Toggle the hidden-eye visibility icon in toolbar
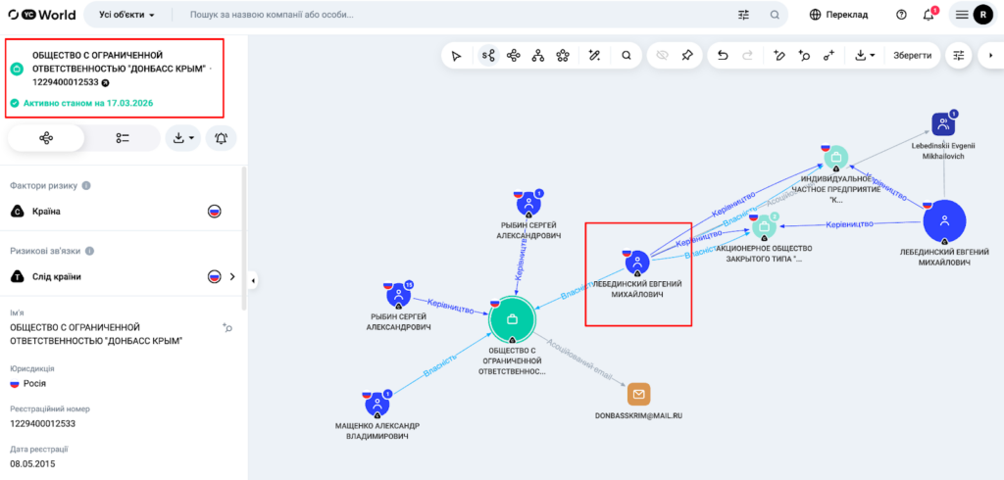1004x480 pixels. pos(662,56)
